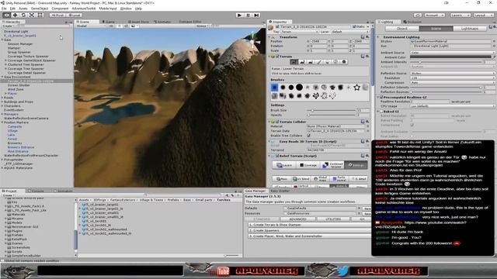
Task: Toggle the object active checkbox in Inspector
Action: click(277, 27)
